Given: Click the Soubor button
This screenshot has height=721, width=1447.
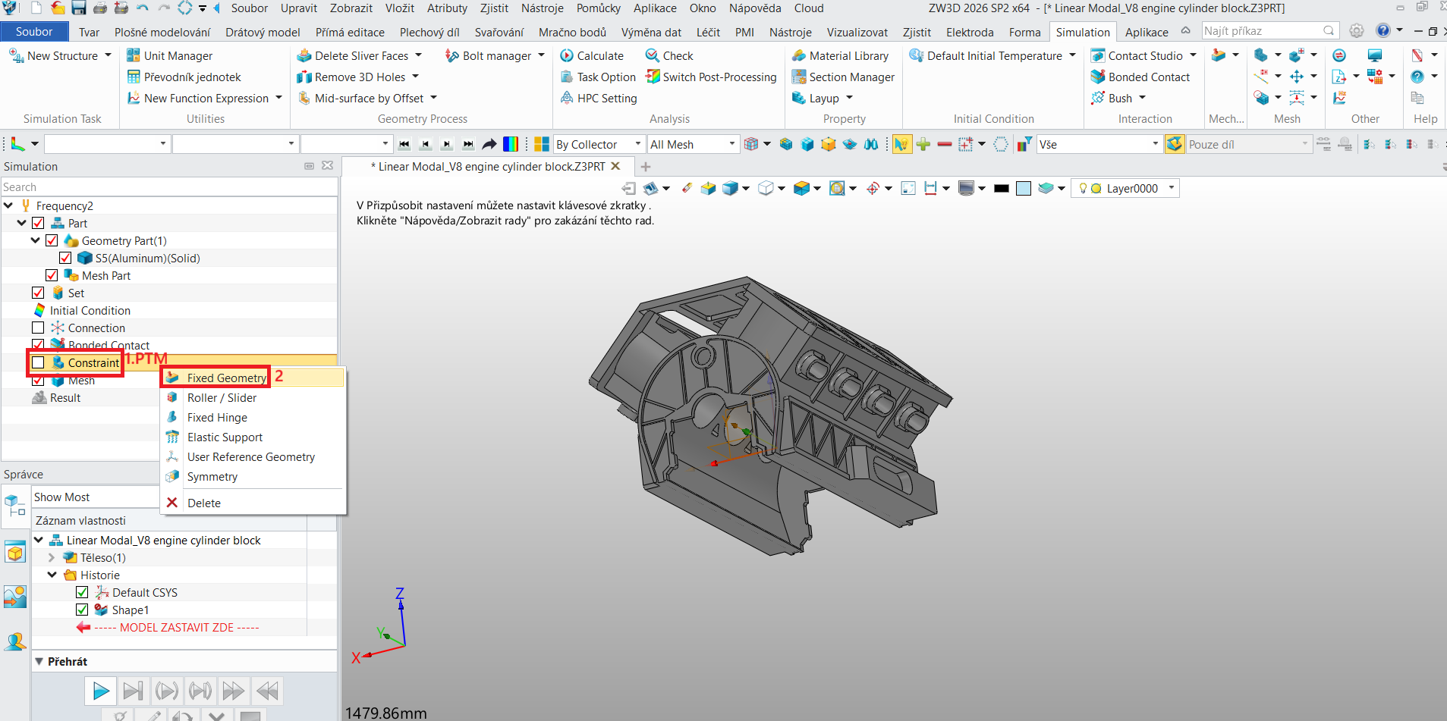Looking at the screenshot, I should 34,31.
